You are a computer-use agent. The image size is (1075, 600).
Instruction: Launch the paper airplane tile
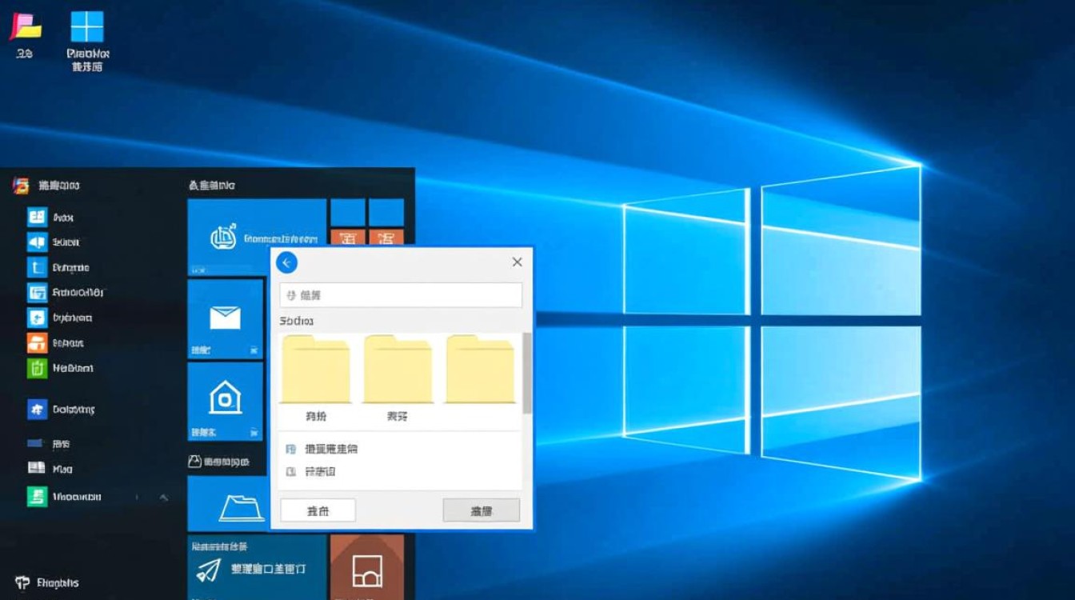256,568
